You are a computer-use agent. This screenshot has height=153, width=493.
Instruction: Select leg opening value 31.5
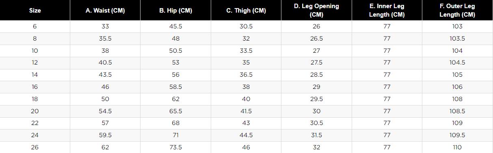(x=316, y=135)
